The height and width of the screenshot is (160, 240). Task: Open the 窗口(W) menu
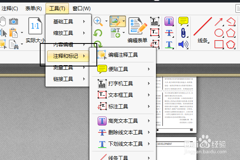coord(81,9)
